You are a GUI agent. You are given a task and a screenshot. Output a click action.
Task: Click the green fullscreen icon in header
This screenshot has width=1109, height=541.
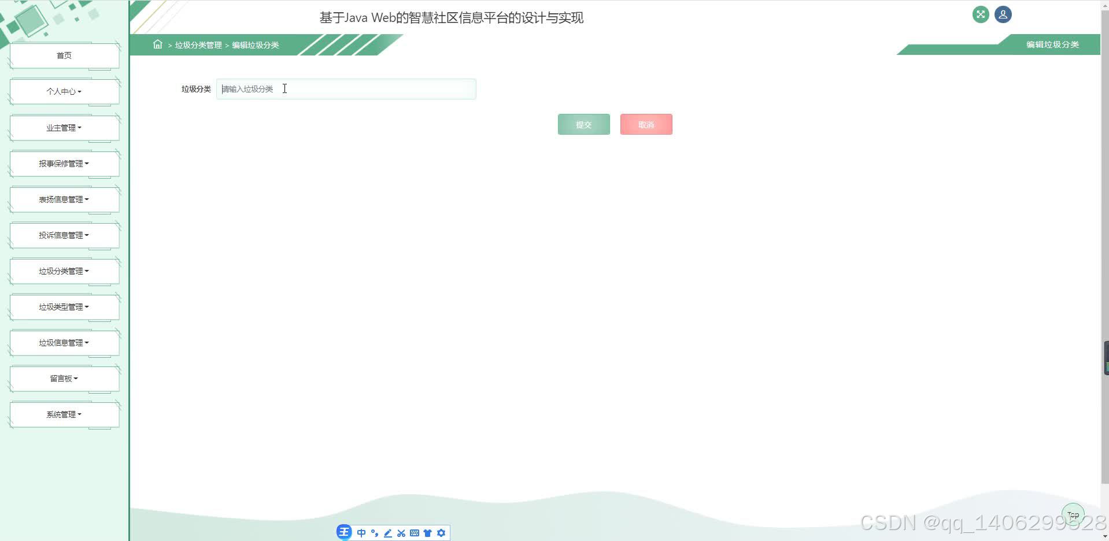(x=979, y=14)
